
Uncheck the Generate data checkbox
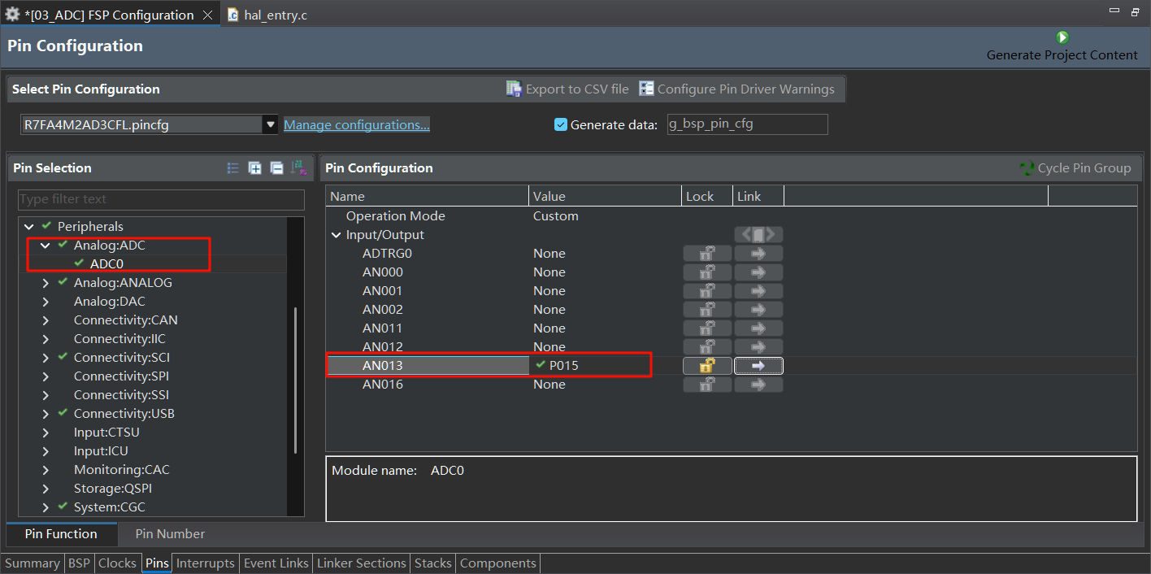pos(560,124)
